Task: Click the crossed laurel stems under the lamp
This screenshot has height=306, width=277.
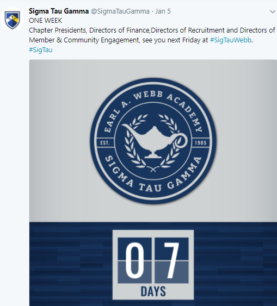Action: (153, 169)
